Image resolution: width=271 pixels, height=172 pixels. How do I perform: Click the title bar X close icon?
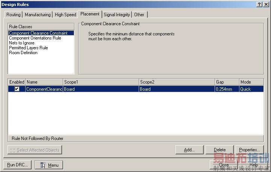(266, 4)
